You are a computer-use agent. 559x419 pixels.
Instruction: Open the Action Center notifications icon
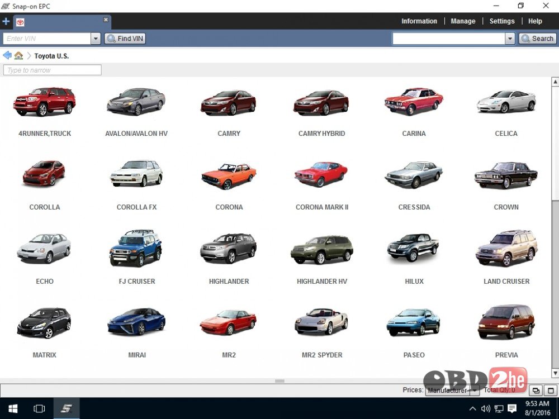tap(512, 408)
